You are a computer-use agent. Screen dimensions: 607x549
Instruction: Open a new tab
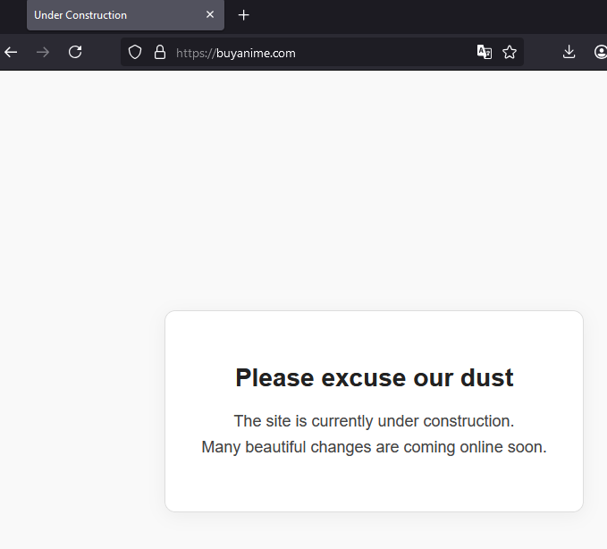tap(243, 15)
